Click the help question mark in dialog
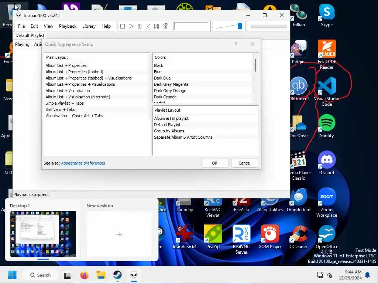The width and height of the screenshot is (378, 284). coord(236,44)
